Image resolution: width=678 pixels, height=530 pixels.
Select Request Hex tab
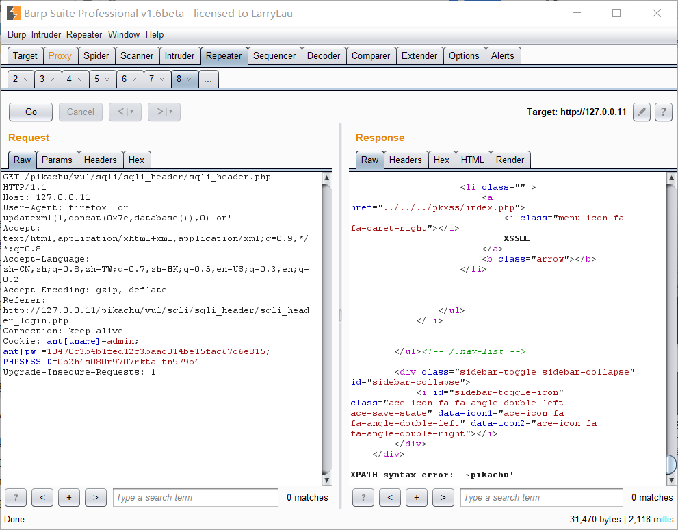coord(137,160)
